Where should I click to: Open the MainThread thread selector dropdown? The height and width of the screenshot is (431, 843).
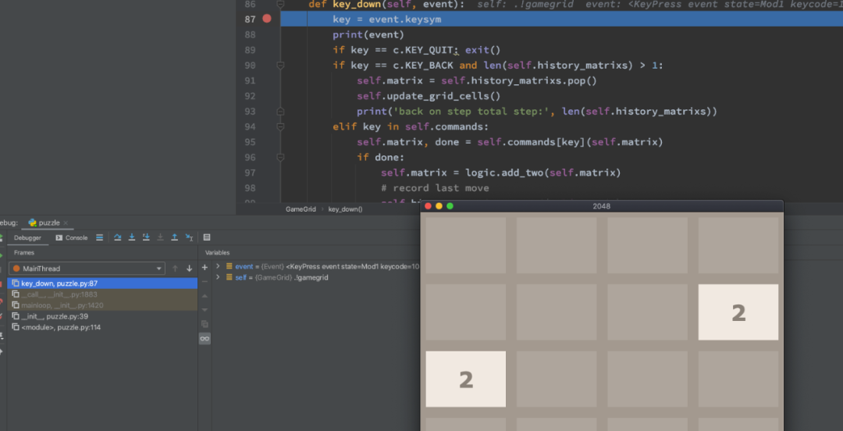click(x=87, y=269)
